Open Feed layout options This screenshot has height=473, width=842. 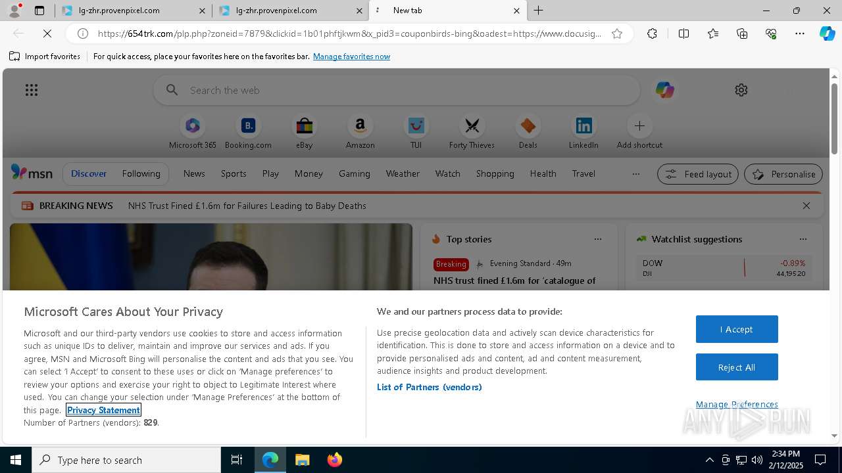[x=698, y=174]
